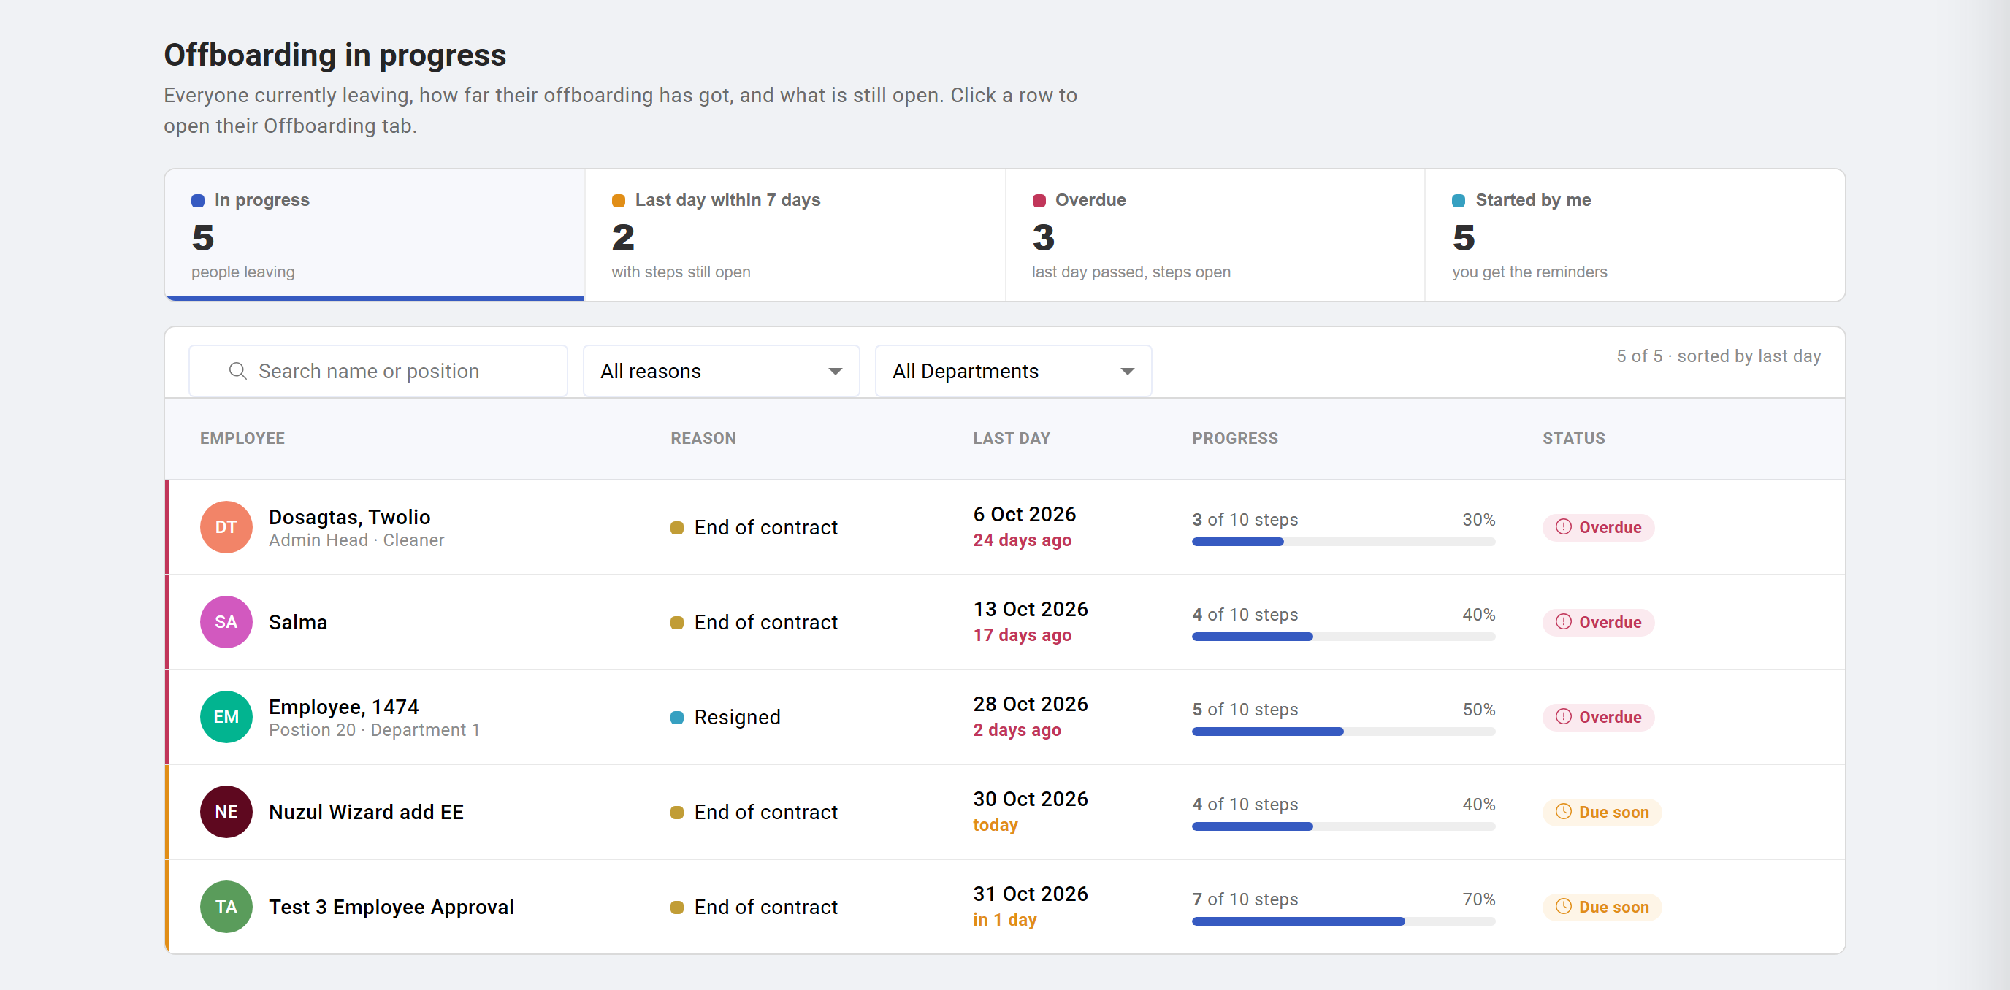Click the 50% progress bar for Employee, 1474
Screen dimensions: 2010x990
tap(1344, 732)
